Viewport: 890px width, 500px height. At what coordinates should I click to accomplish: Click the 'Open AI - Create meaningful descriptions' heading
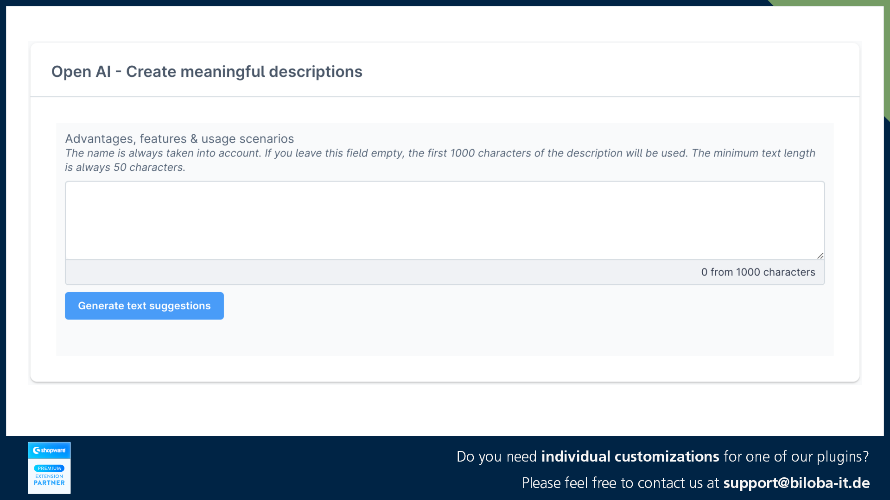tap(207, 72)
